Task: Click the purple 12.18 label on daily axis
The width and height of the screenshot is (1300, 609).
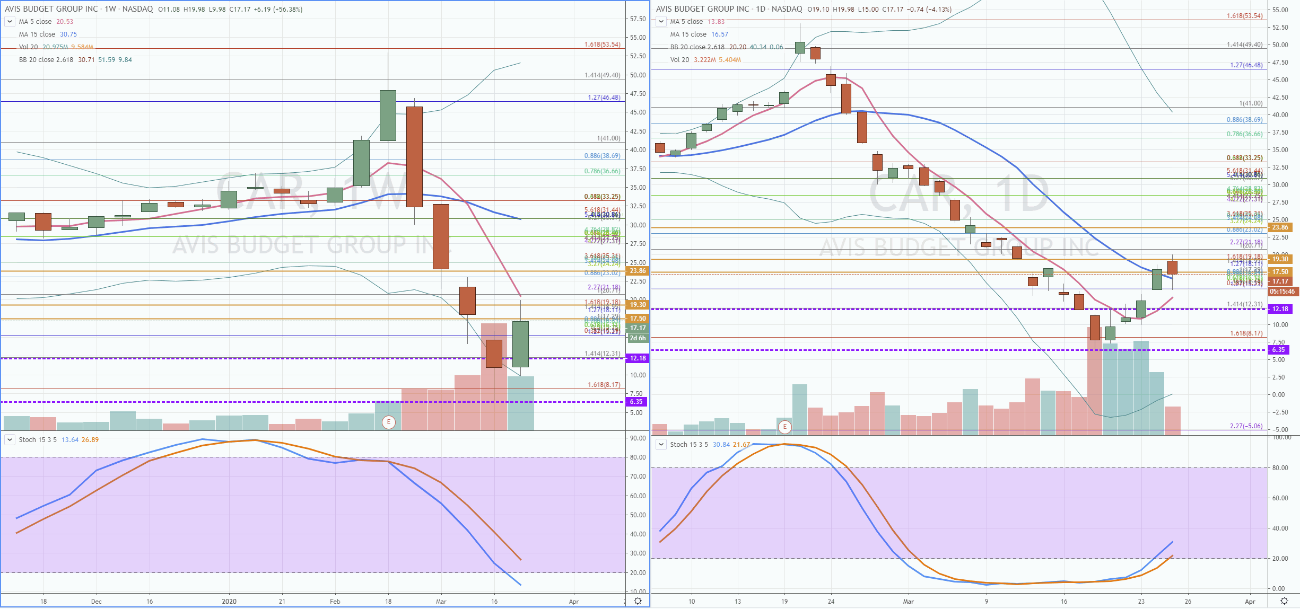Action: [x=1280, y=309]
